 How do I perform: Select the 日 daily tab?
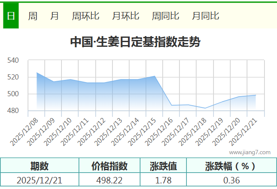tap(11, 16)
